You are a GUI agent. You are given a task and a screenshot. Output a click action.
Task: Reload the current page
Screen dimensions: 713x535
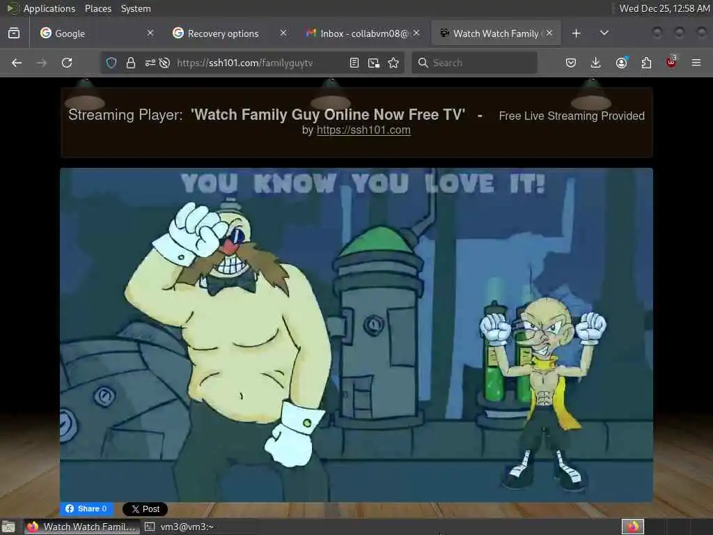tap(67, 63)
